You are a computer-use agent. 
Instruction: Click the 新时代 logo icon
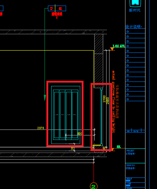135,3
